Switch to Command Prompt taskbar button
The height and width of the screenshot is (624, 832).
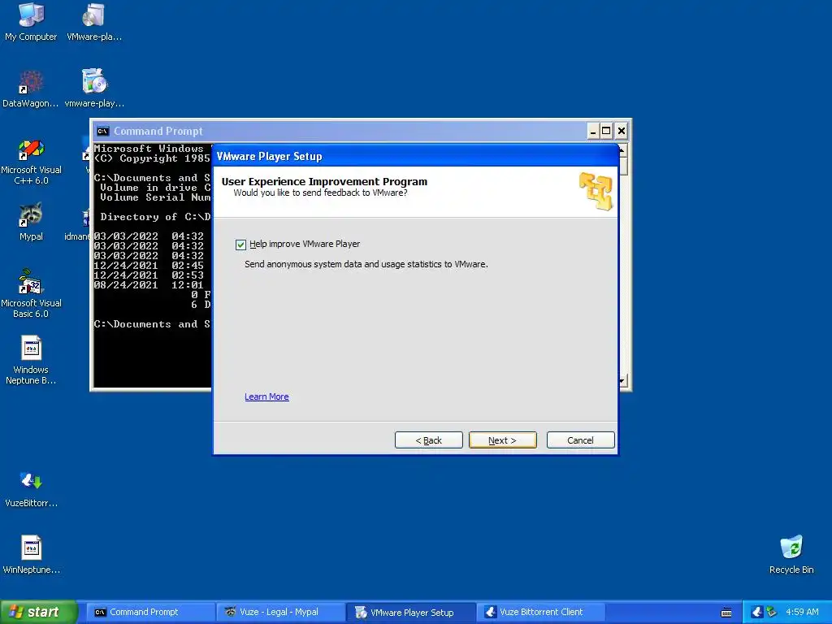click(149, 612)
